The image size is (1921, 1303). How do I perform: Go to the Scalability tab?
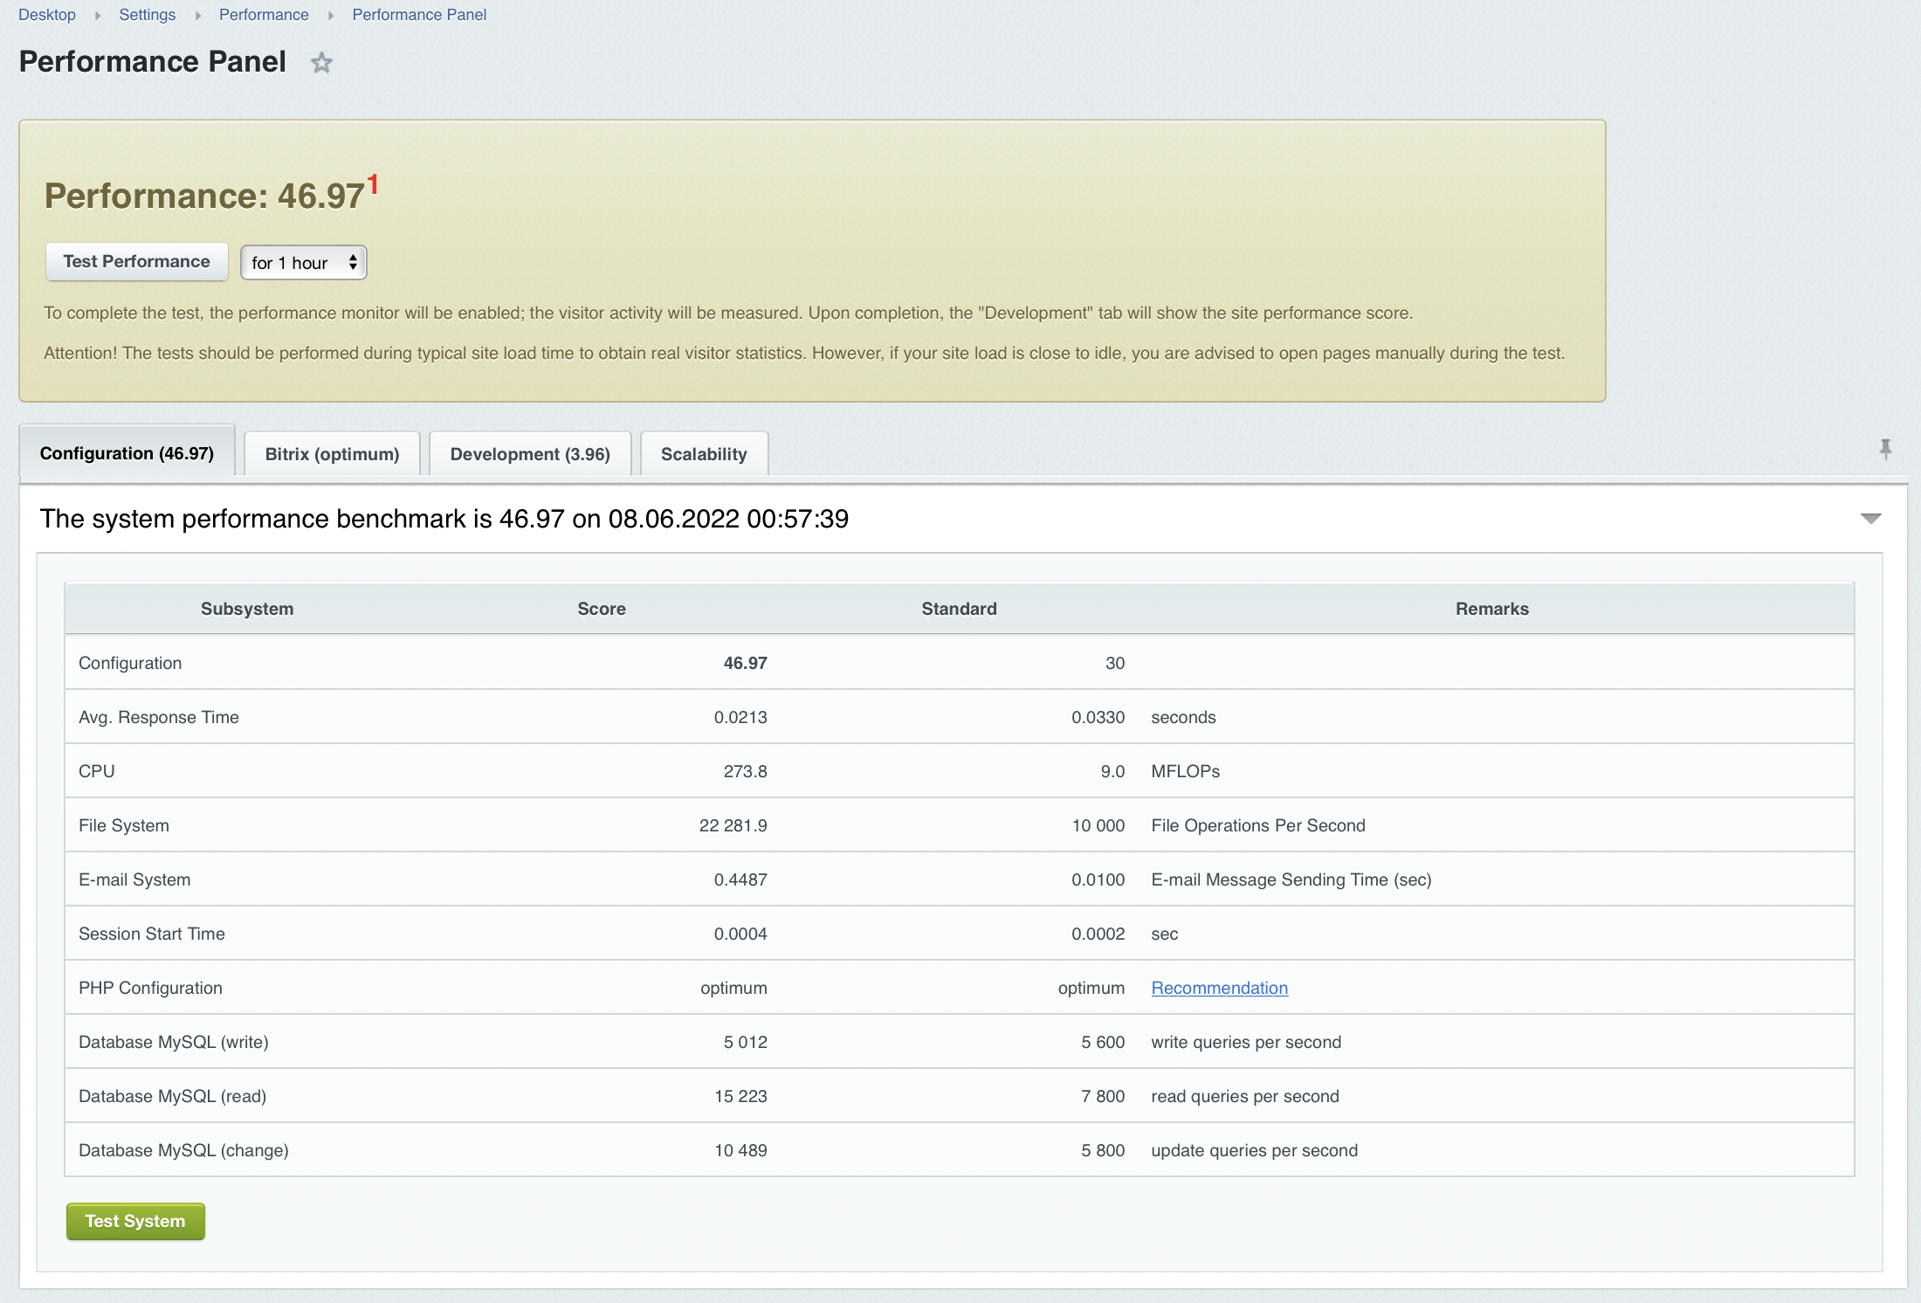pos(704,454)
